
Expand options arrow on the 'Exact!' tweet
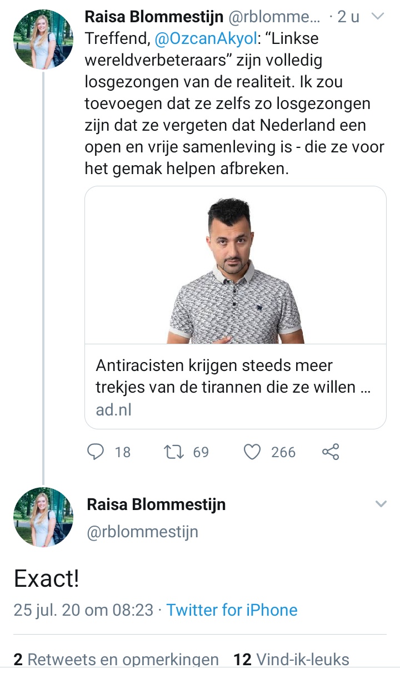[381, 504]
